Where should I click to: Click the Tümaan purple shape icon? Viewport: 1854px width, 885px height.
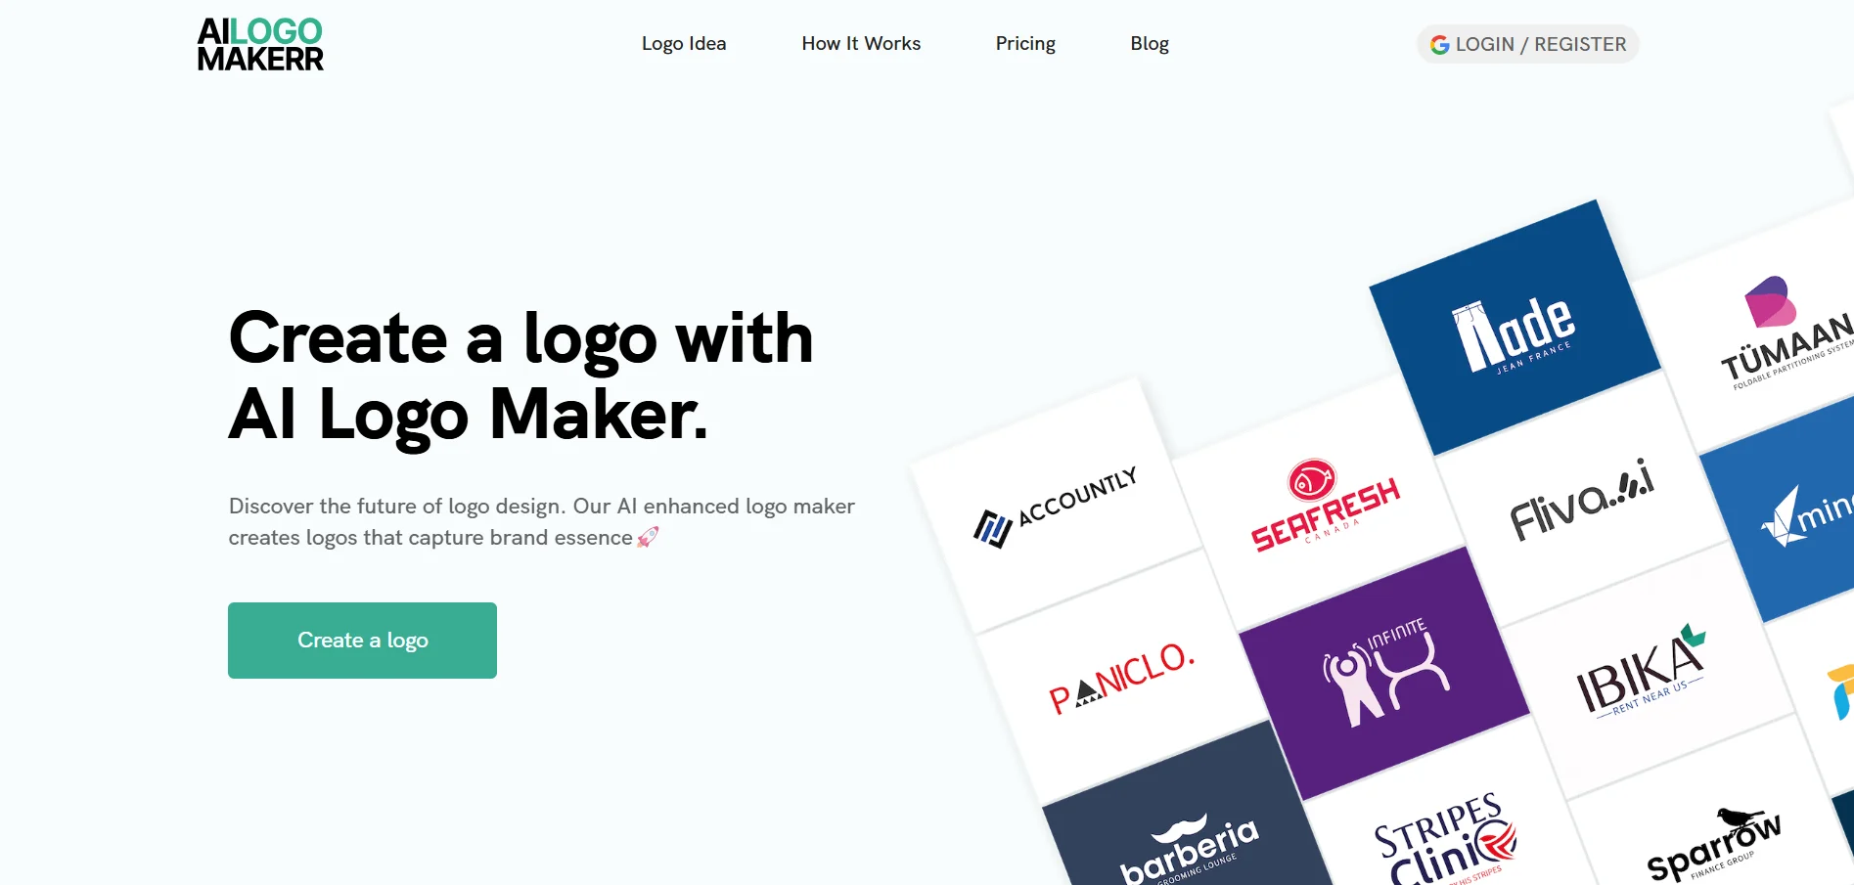pyautogui.click(x=1770, y=301)
